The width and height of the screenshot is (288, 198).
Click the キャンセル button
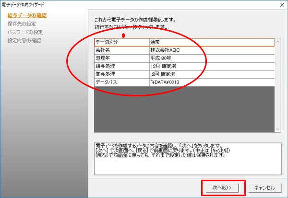click(x=265, y=187)
